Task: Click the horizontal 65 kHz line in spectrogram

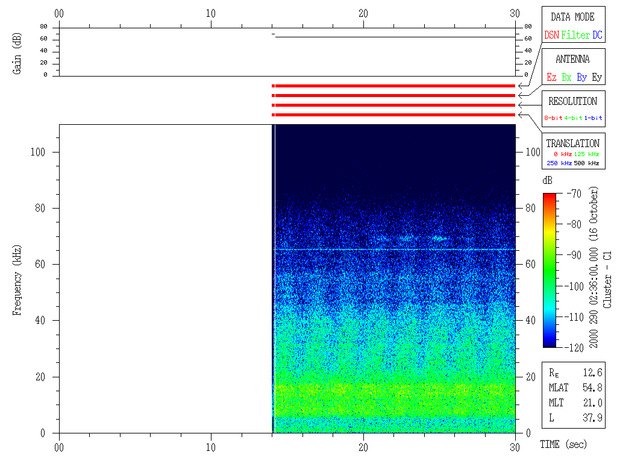Action: click(x=395, y=249)
